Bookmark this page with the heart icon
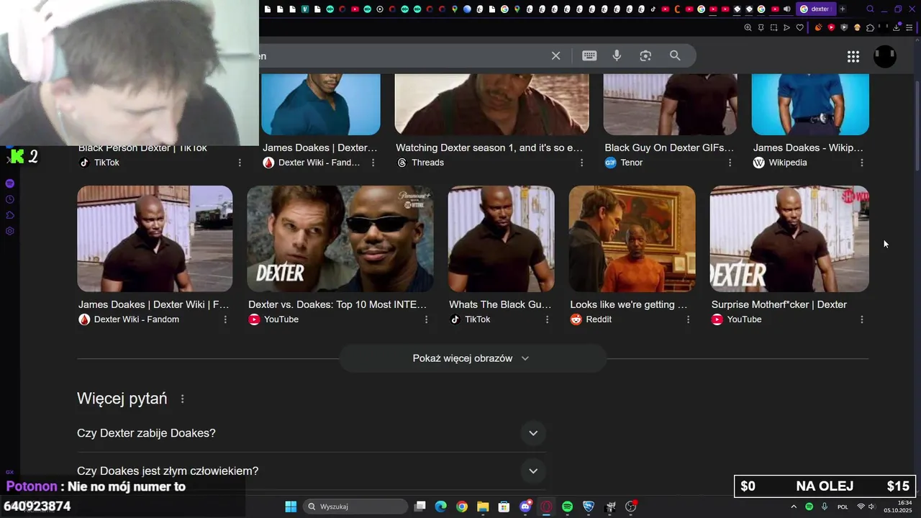The image size is (921, 518). pyautogui.click(x=799, y=27)
